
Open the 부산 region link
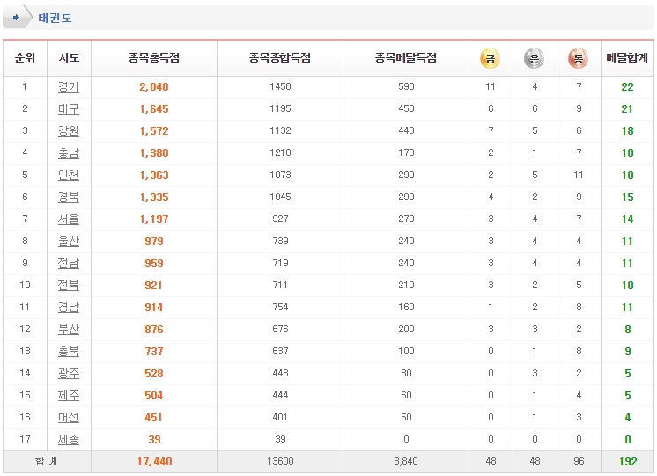[x=69, y=329]
